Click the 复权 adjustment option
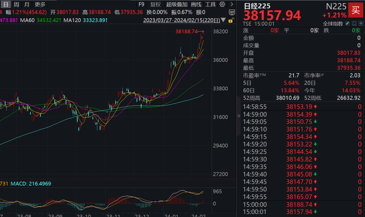Screen dimensions: 365x217 point(155,4)
